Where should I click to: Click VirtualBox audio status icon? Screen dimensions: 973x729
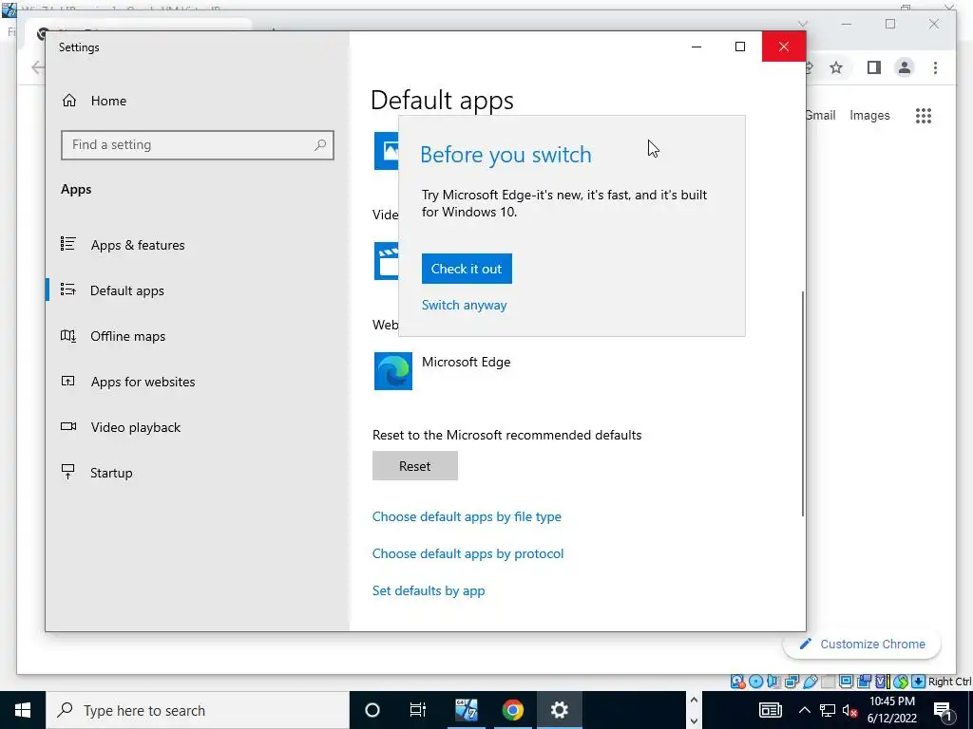tap(773, 682)
